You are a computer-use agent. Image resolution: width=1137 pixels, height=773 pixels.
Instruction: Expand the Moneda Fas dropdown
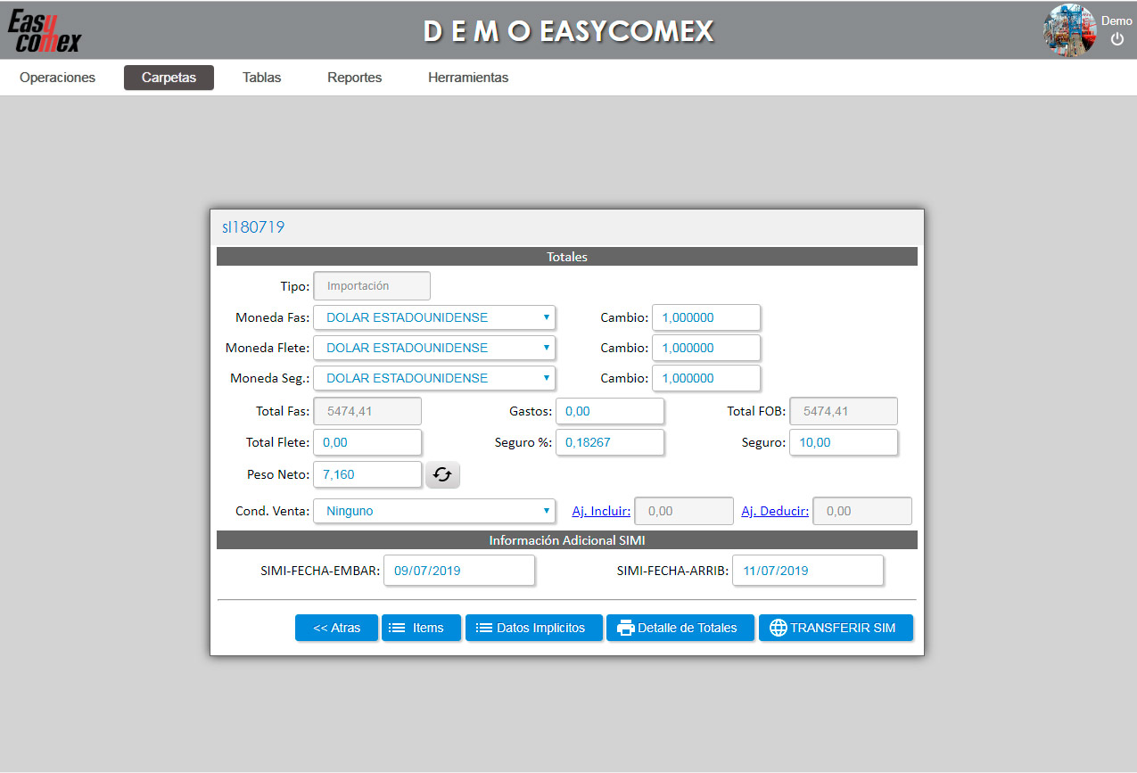(x=434, y=317)
